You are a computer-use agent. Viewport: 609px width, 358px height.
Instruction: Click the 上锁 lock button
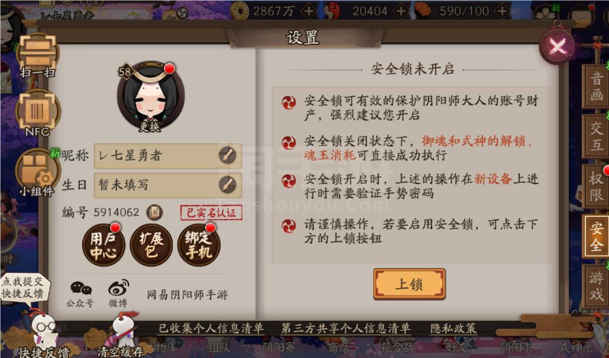(409, 284)
